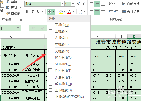The width and height of the screenshot is (141, 101).
Task: Choose 左框线(L) left border
Action: point(69,38)
